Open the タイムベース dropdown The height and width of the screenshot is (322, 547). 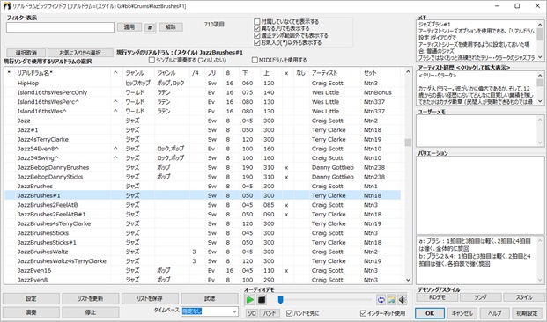click(210, 311)
